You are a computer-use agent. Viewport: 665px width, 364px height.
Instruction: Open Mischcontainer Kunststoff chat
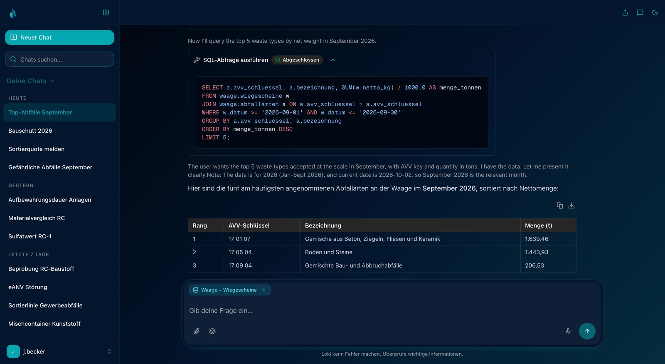[59, 324]
